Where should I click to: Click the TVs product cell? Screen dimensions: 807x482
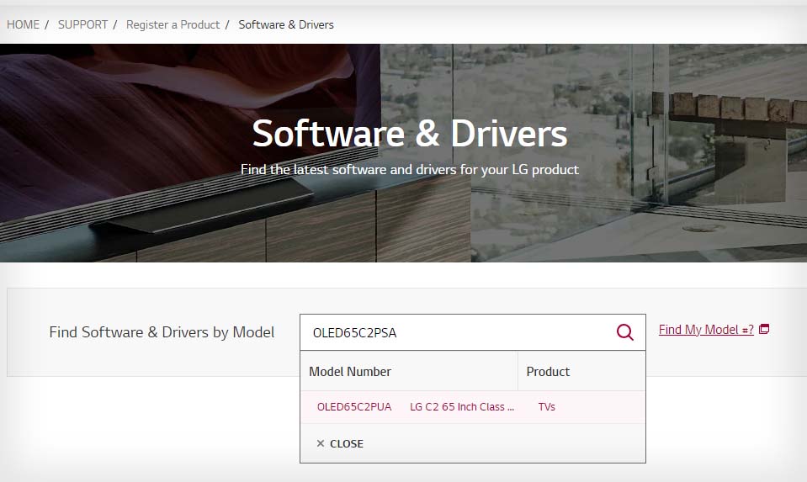tap(547, 407)
